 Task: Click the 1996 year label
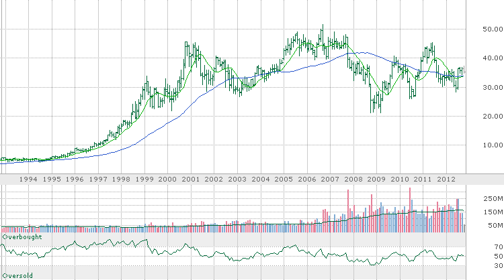tap(75, 180)
